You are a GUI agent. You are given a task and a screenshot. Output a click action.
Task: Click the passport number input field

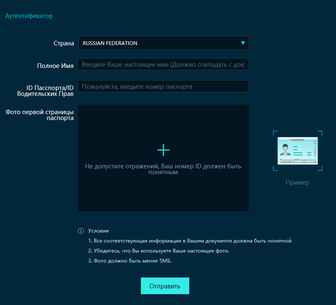(x=163, y=86)
